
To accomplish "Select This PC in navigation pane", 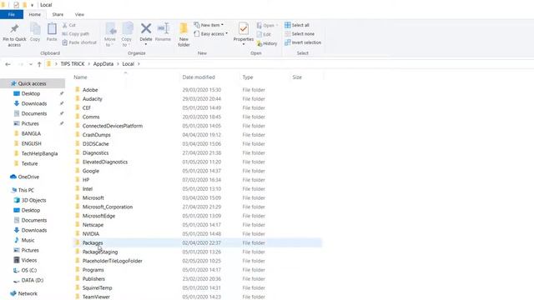I will (x=26, y=190).
